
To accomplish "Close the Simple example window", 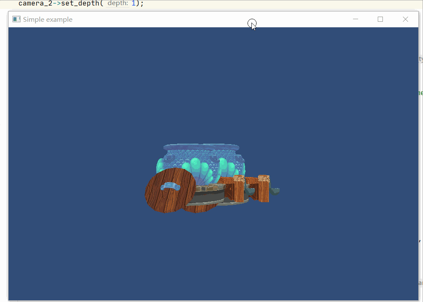I will [x=405, y=19].
